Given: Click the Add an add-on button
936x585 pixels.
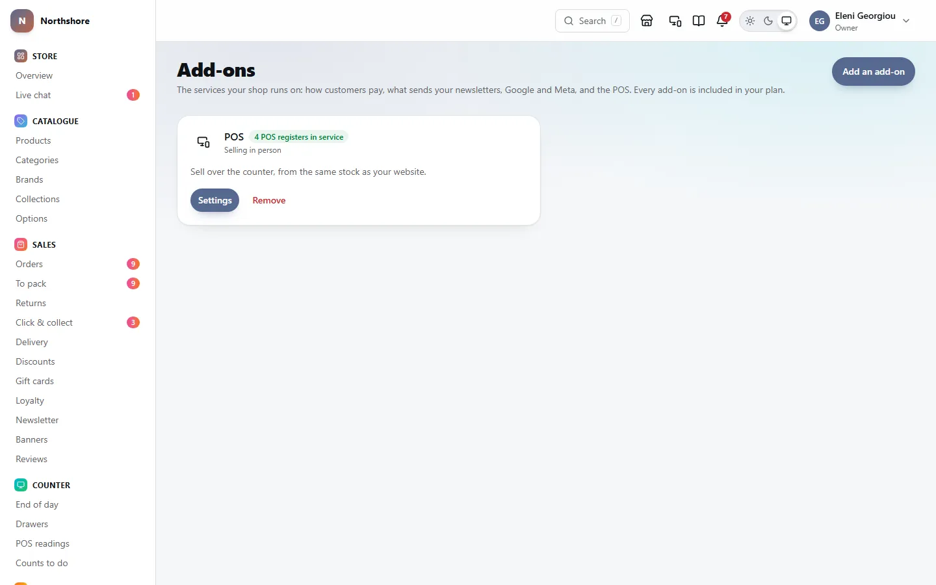Looking at the screenshot, I should click(x=873, y=71).
